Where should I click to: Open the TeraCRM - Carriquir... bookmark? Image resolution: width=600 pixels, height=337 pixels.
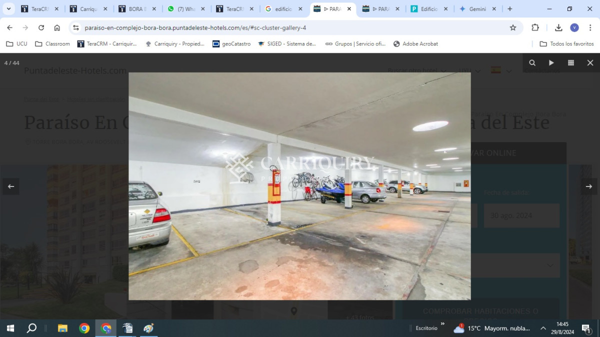pos(107,44)
